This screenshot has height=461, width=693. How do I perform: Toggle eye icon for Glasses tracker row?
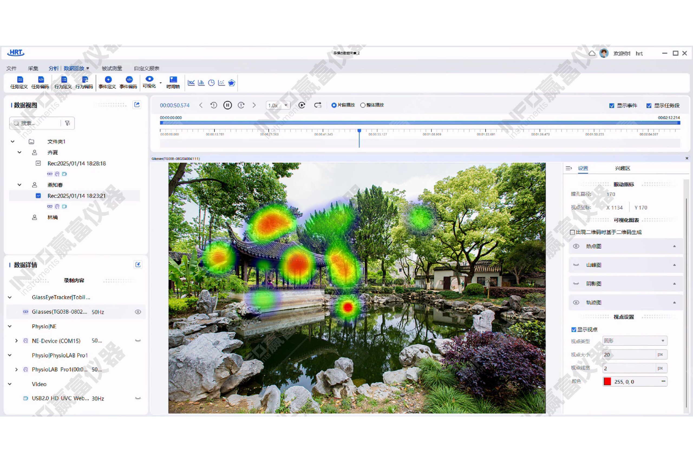[138, 312]
